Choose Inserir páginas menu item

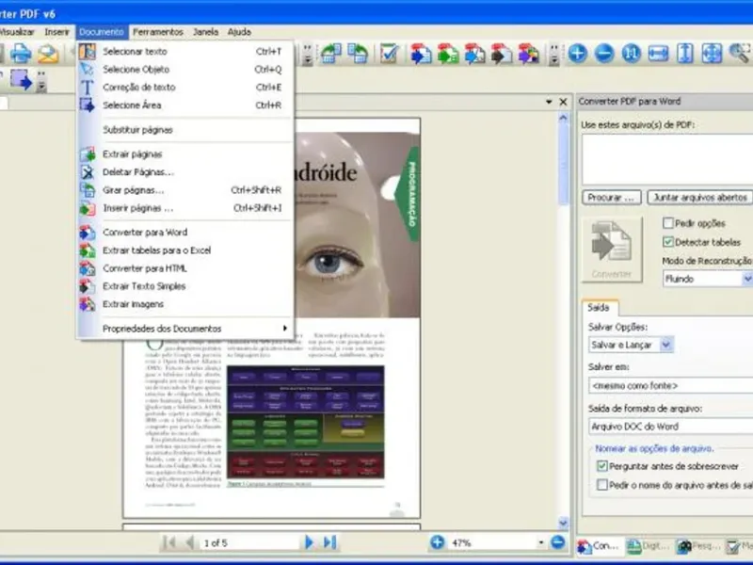pos(186,208)
